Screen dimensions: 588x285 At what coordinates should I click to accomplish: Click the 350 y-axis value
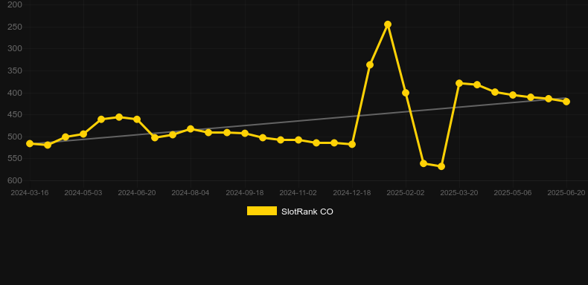pos(15,71)
